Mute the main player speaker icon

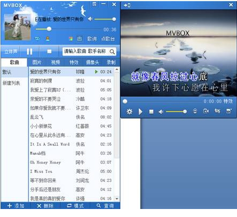pos(90,19)
